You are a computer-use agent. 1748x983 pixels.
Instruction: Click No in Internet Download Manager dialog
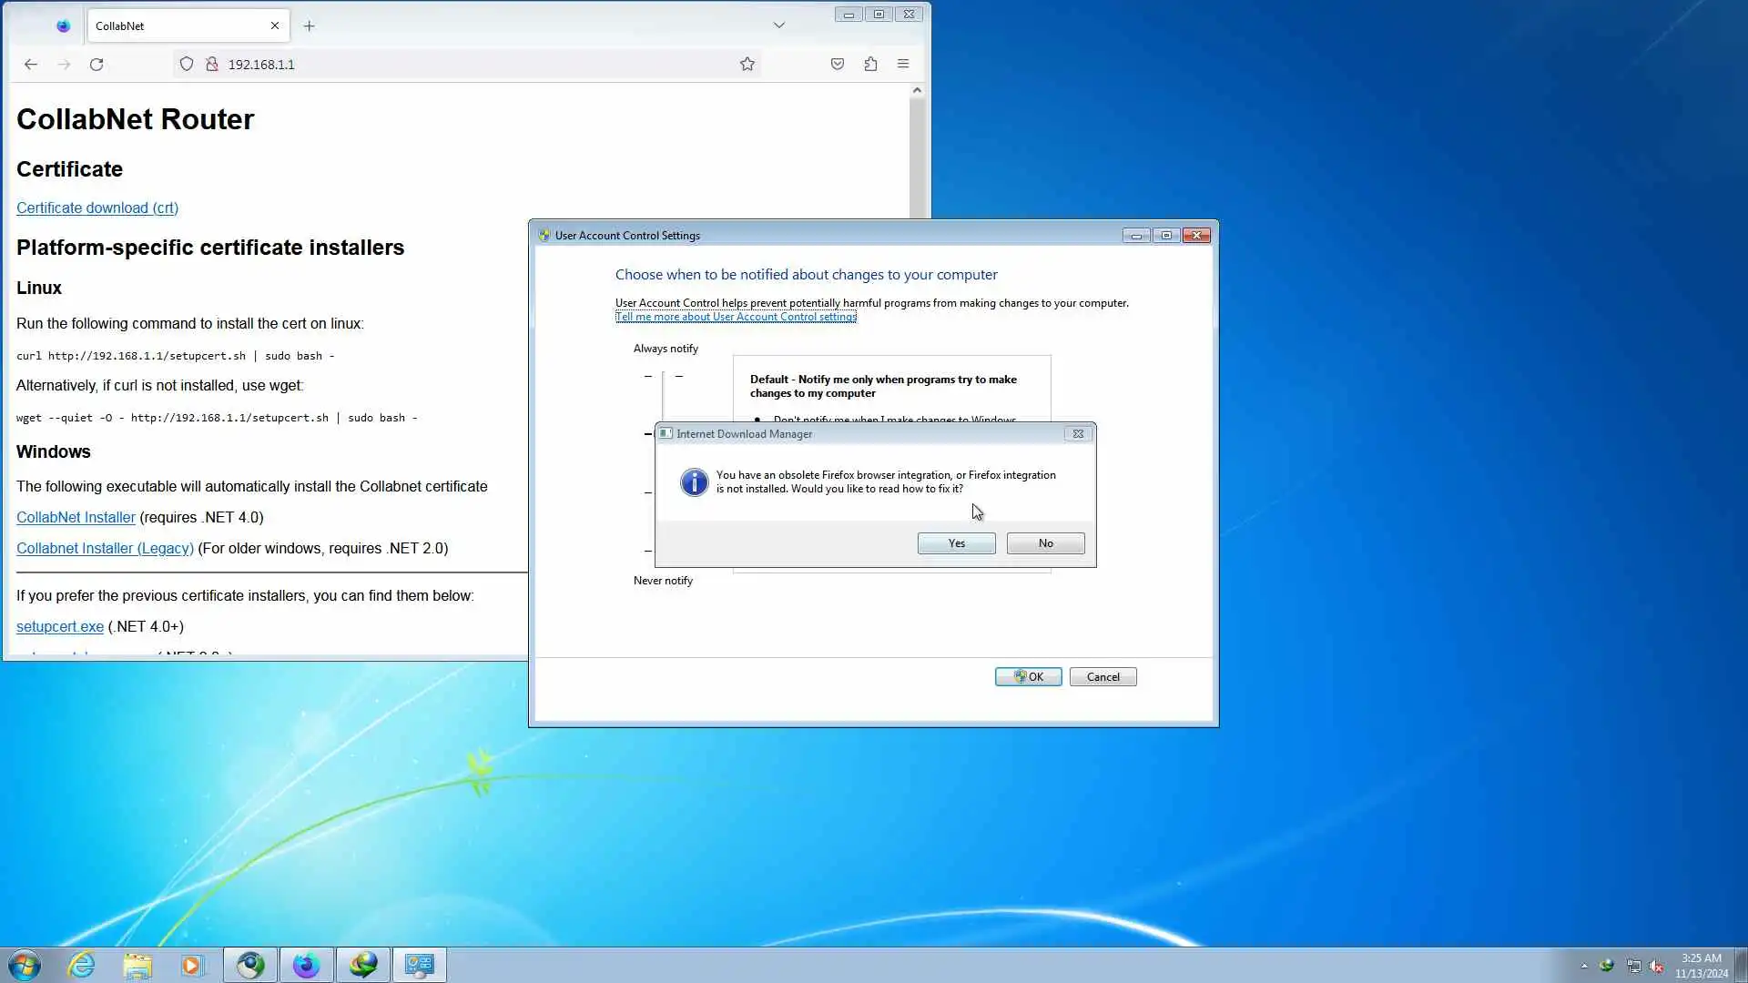point(1045,543)
